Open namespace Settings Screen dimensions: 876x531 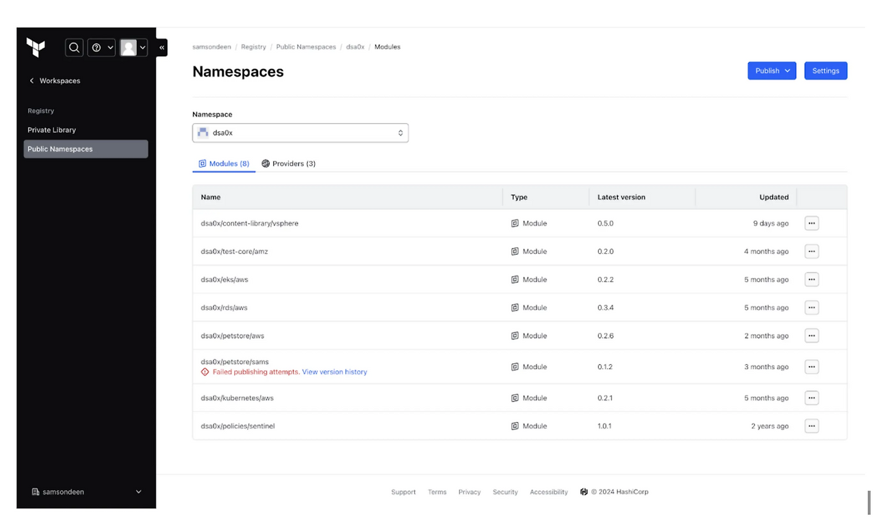click(825, 70)
